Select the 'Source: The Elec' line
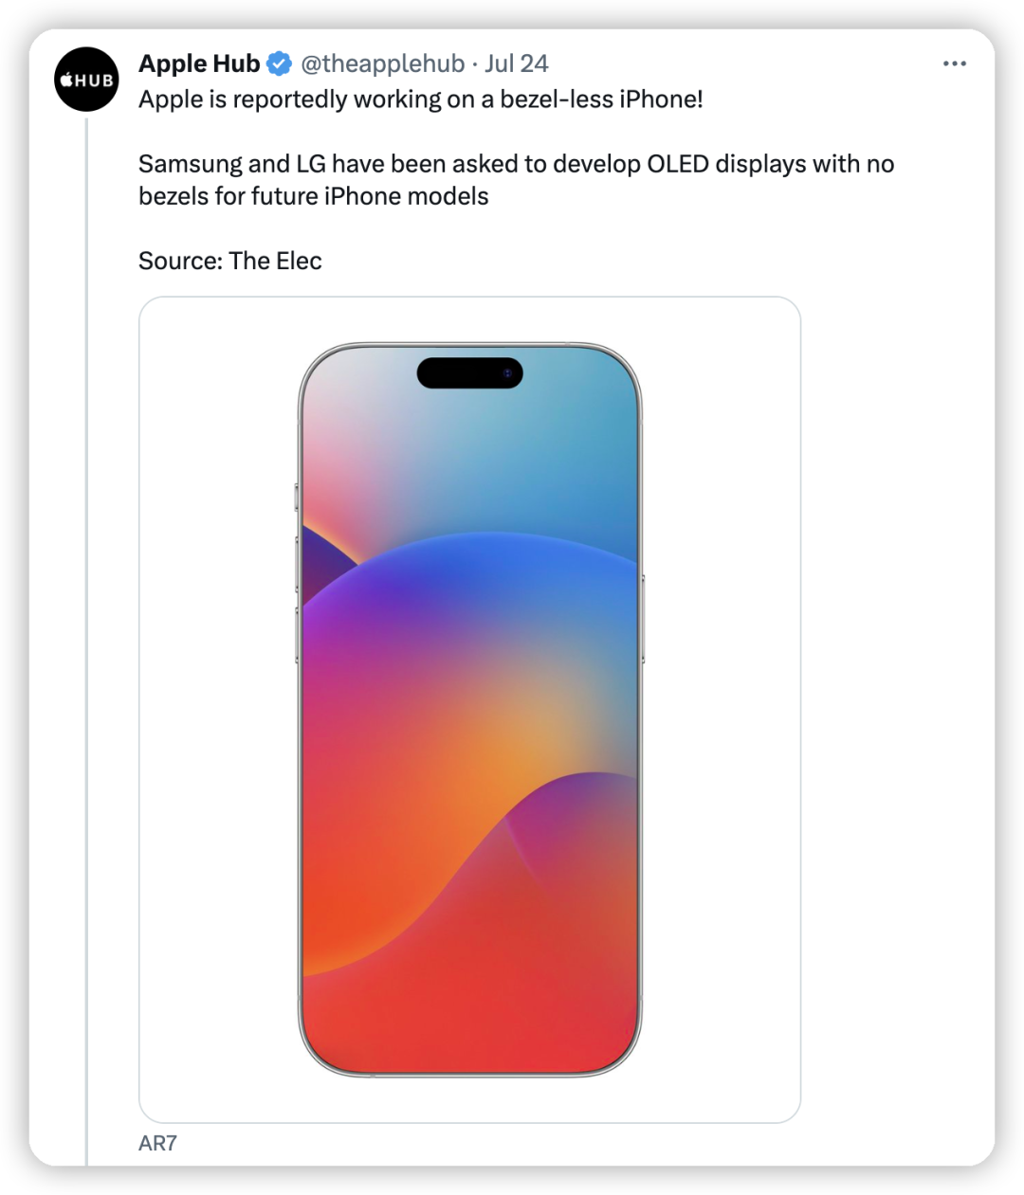Viewport: 1024px width, 1195px height. 230,261
